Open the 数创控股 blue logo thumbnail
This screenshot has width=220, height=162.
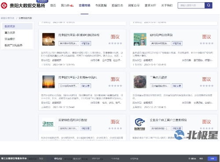[x=140, y=124]
